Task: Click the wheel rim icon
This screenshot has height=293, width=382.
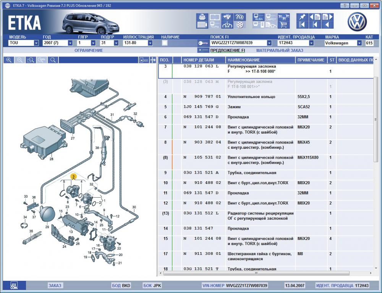Action: (240, 25)
